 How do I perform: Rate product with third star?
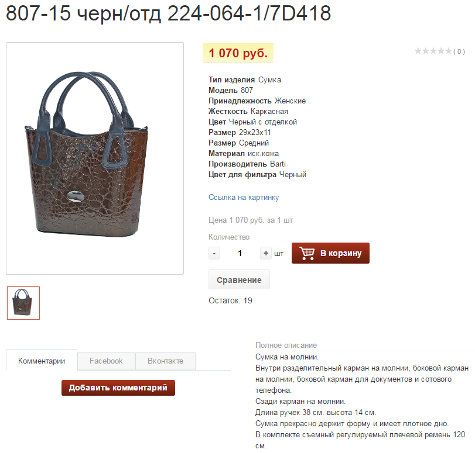[433, 51]
